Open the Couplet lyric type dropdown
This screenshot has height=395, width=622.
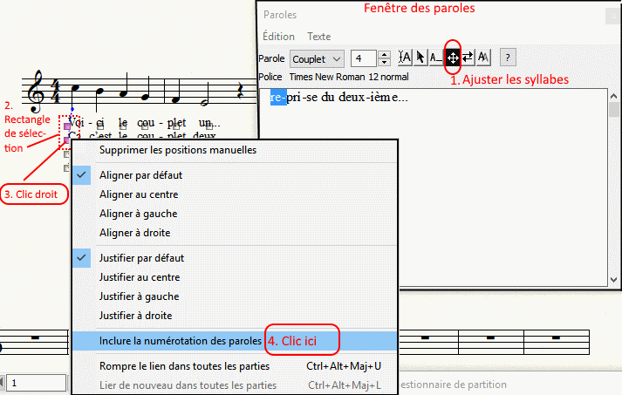coord(318,58)
